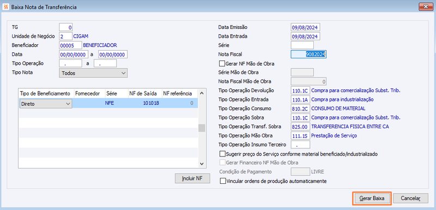Click the Tipo Operação Transf. Sobra field
The width and height of the screenshot is (436, 210).
point(300,127)
